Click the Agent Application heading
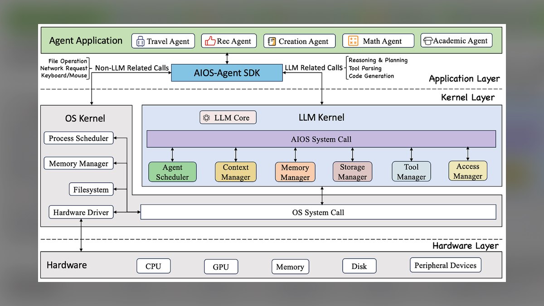Viewport: 544px width, 306px height. (x=86, y=40)
